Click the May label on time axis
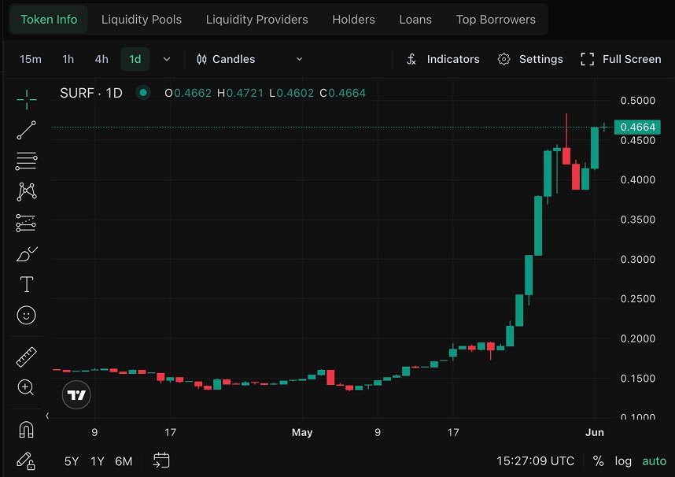The height and width of the screenshot is (477, 675). 302,432
